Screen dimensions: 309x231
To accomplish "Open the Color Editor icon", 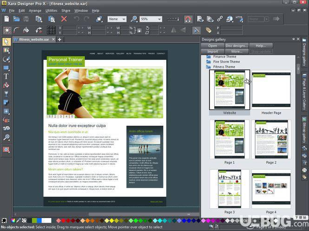I will [13, 220].
